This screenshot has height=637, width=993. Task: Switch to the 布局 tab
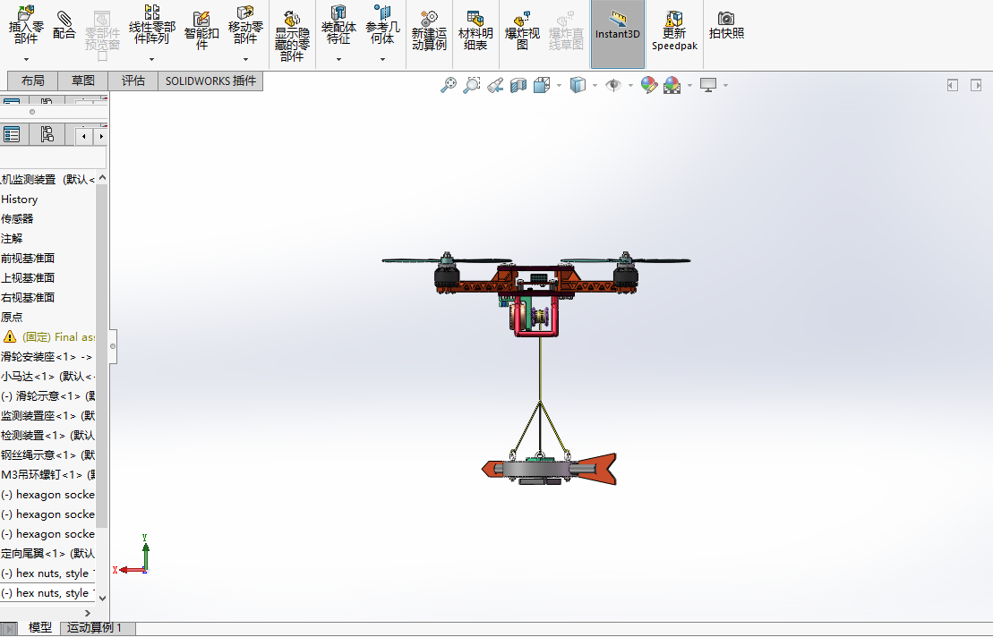point(32,81)
